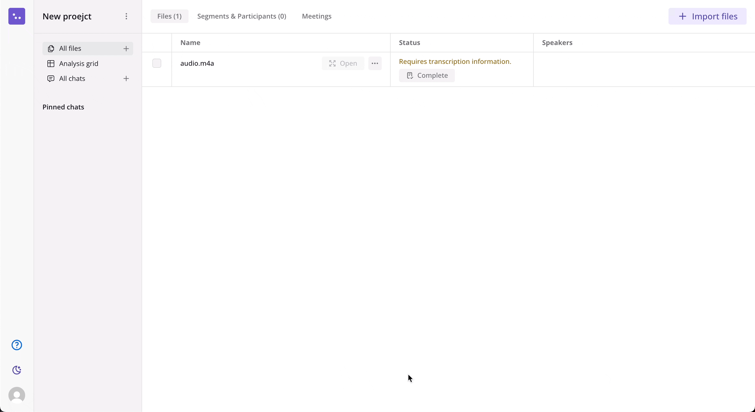Screen dimensions: 755x412
Task: Create new chat with All chats plus
Action: [x=126, y=79]
